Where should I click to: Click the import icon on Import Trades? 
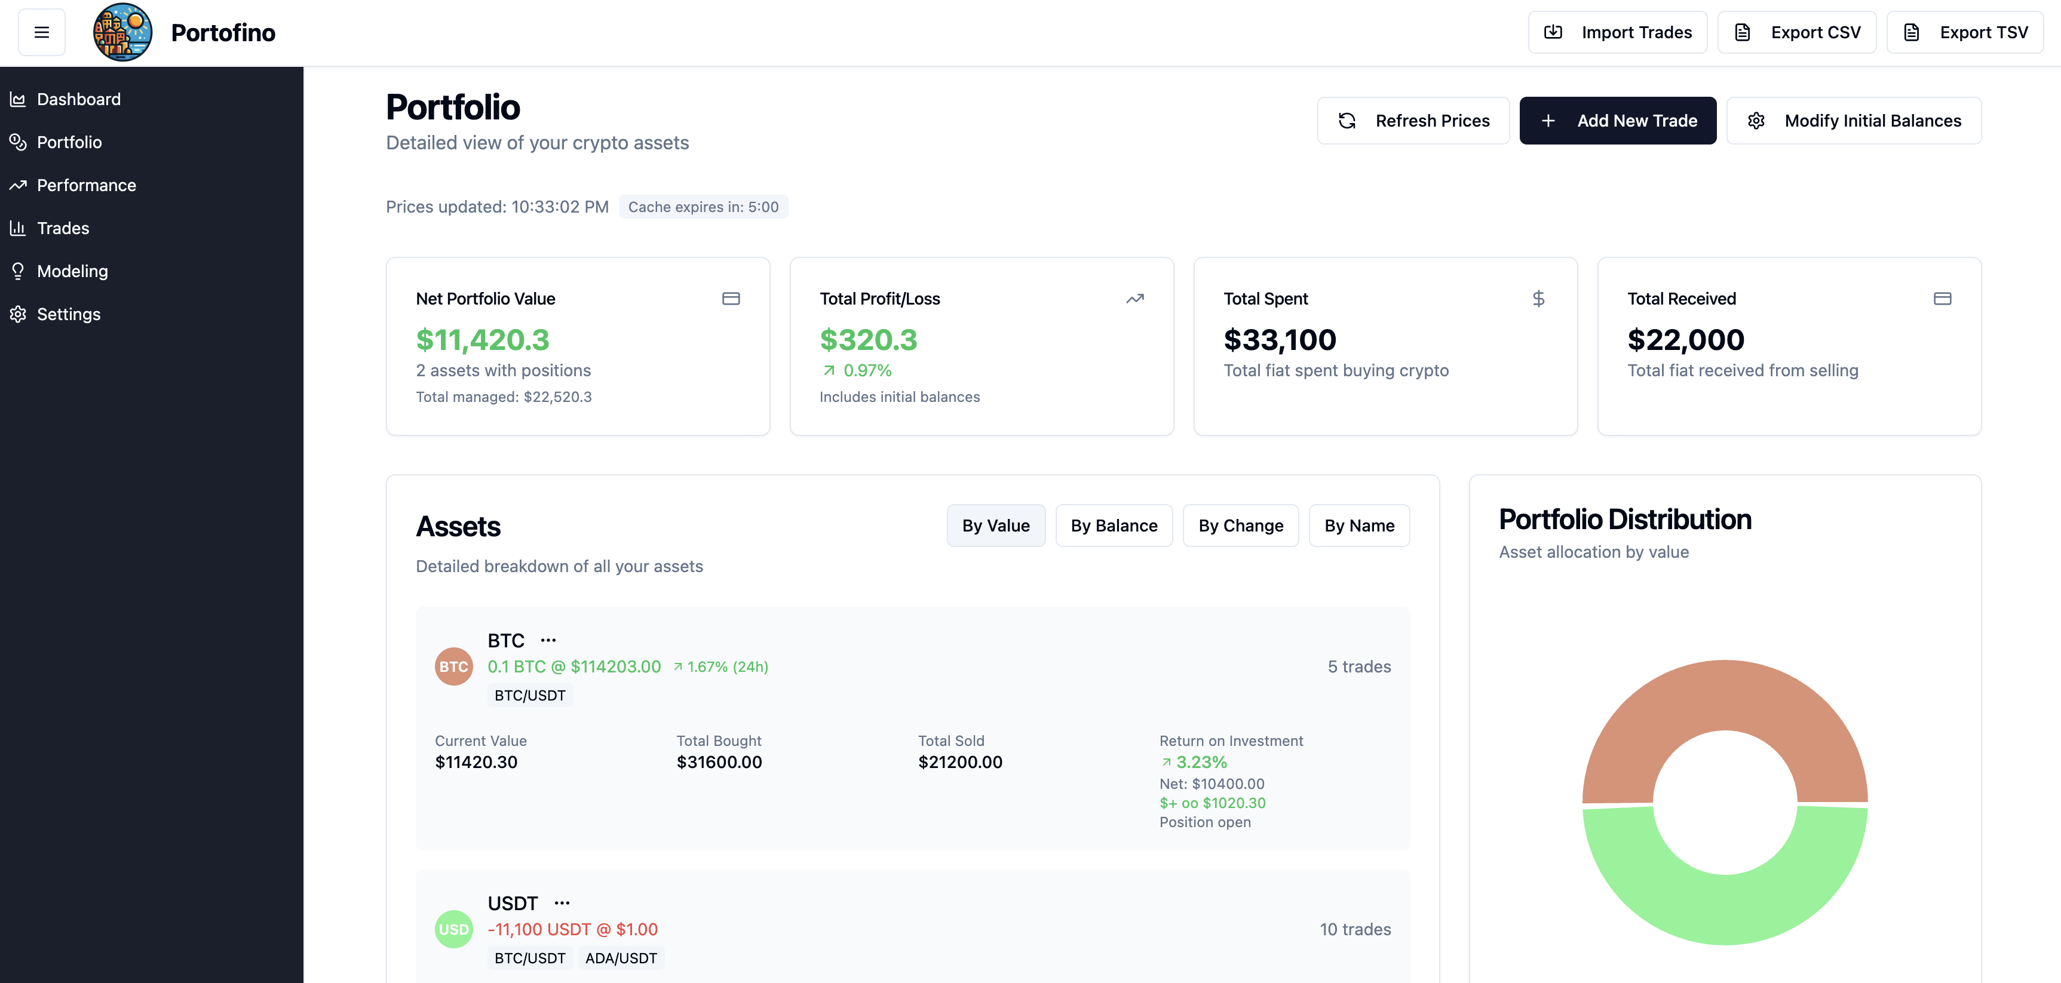click(1553, 32)
